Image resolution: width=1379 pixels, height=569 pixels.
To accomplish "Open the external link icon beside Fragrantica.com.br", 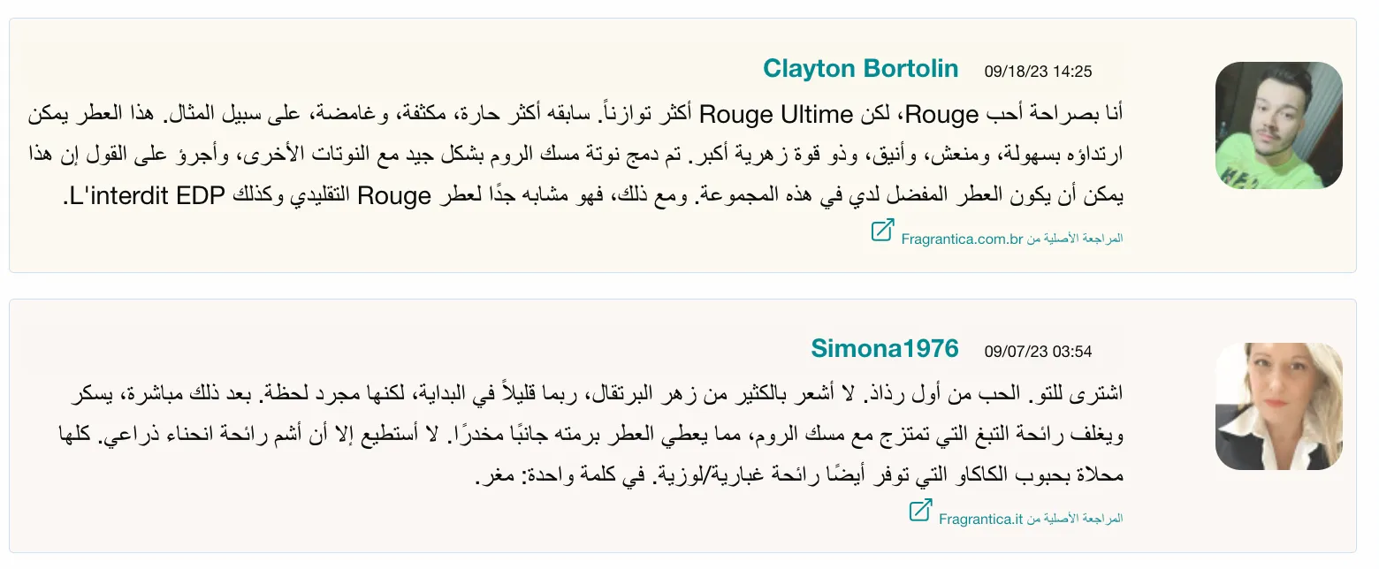I will pyautogui.click(x=882, y=231).
